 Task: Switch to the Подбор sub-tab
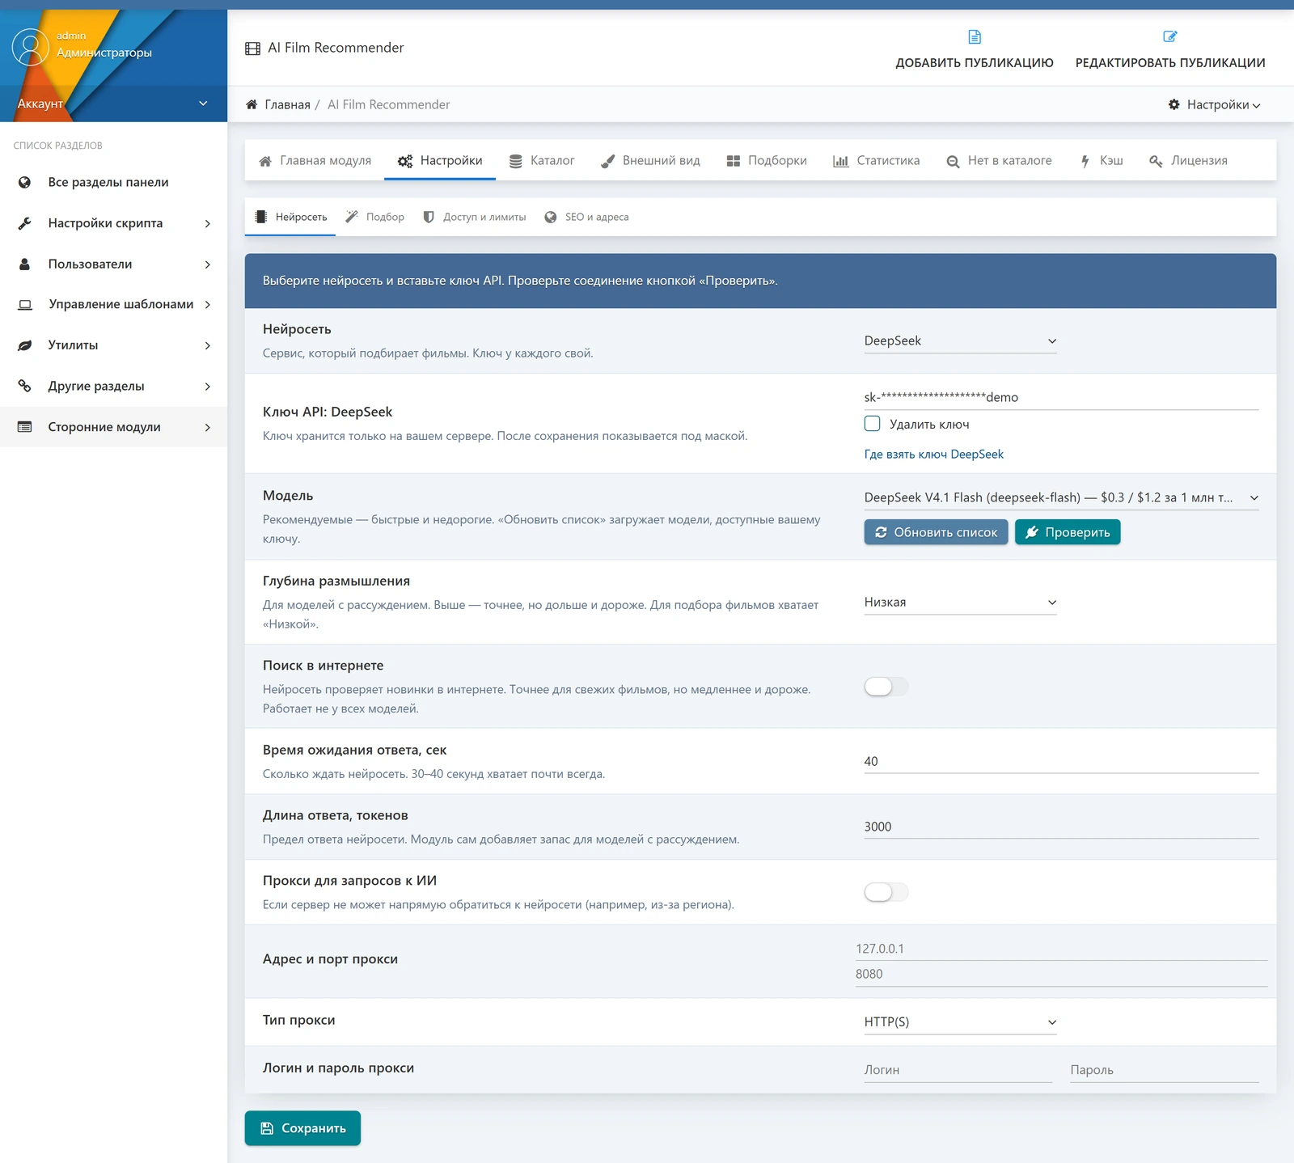pos(375,217)
